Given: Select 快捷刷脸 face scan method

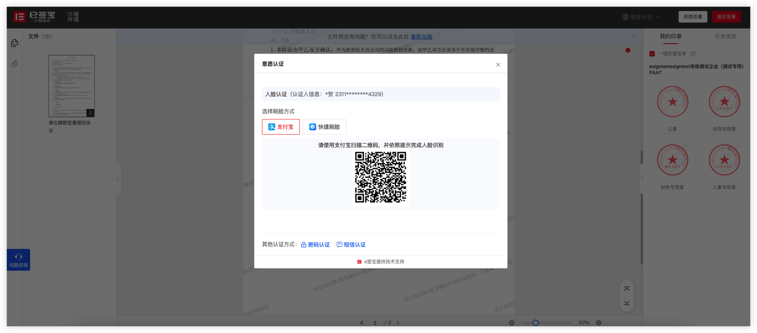Looking at the screenshot, I should 324,127.
